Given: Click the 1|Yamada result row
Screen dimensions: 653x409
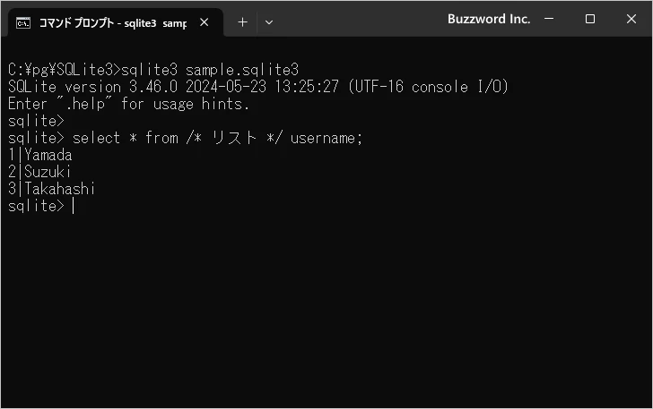Looking at the screenshot, I should point(39,155).
